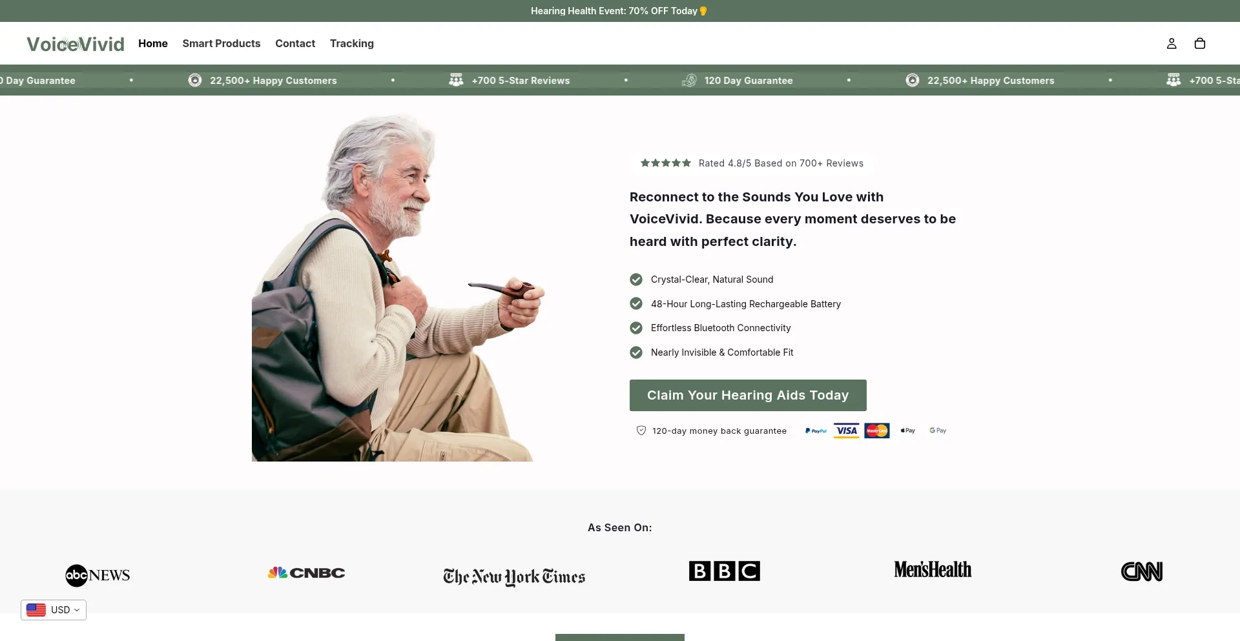Click the Hearing Health Event 70% OFF banner

[619, 11]
